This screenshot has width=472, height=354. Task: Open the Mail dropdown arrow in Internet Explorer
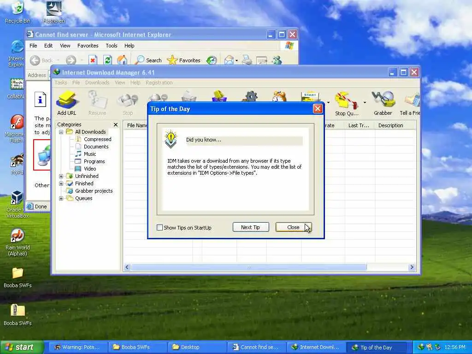coord(236,60)
